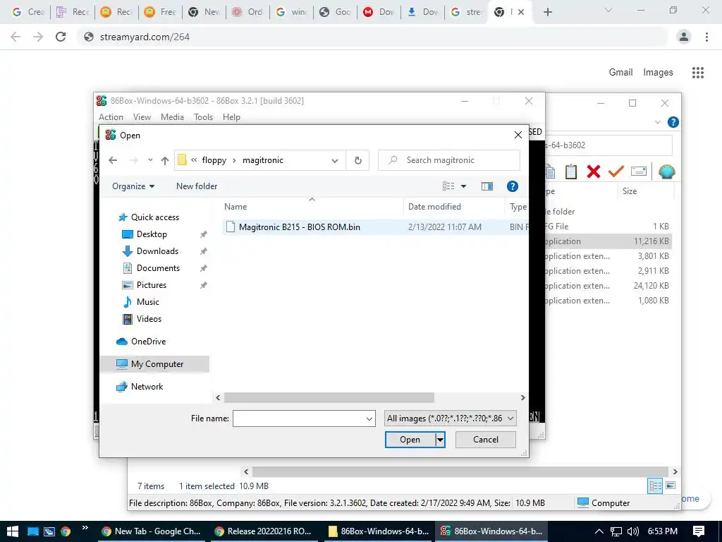Open the 86Box Tools menu
This screenshot has width=722, height=542.
[203, 117]
